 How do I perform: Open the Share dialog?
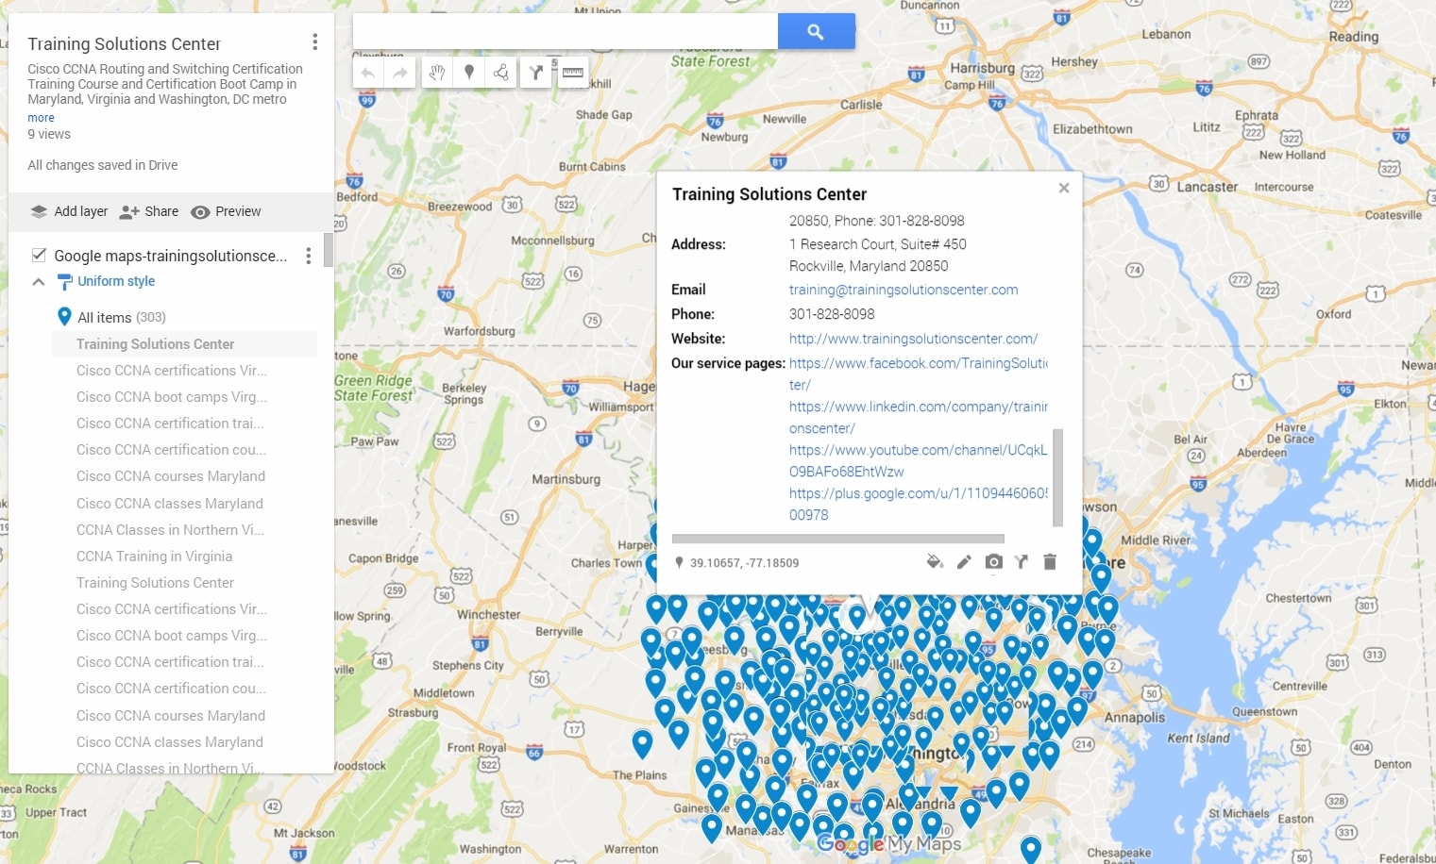(149, 211)
